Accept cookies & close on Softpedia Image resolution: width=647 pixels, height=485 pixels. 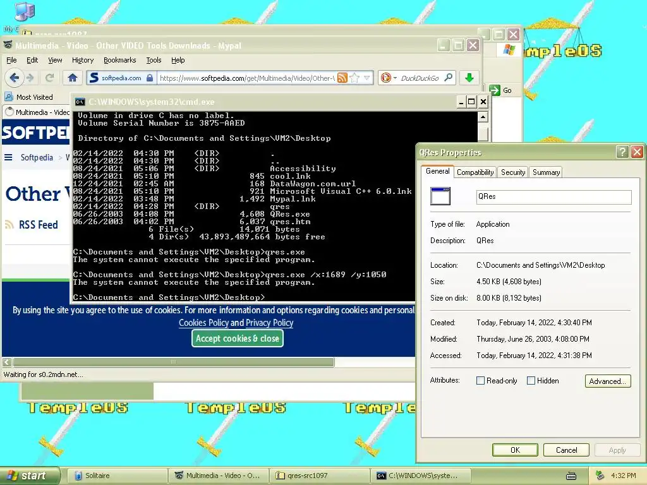click(238, 338)
